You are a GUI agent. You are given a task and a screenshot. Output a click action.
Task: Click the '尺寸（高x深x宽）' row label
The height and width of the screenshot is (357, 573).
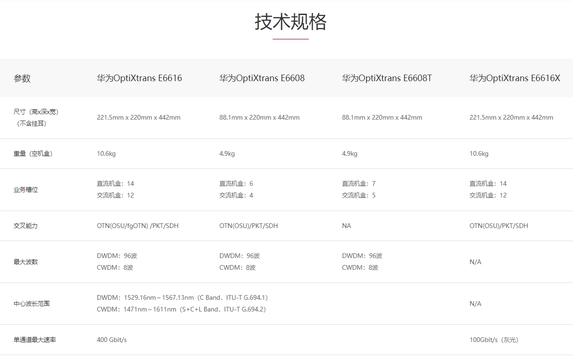pos(36,112)
